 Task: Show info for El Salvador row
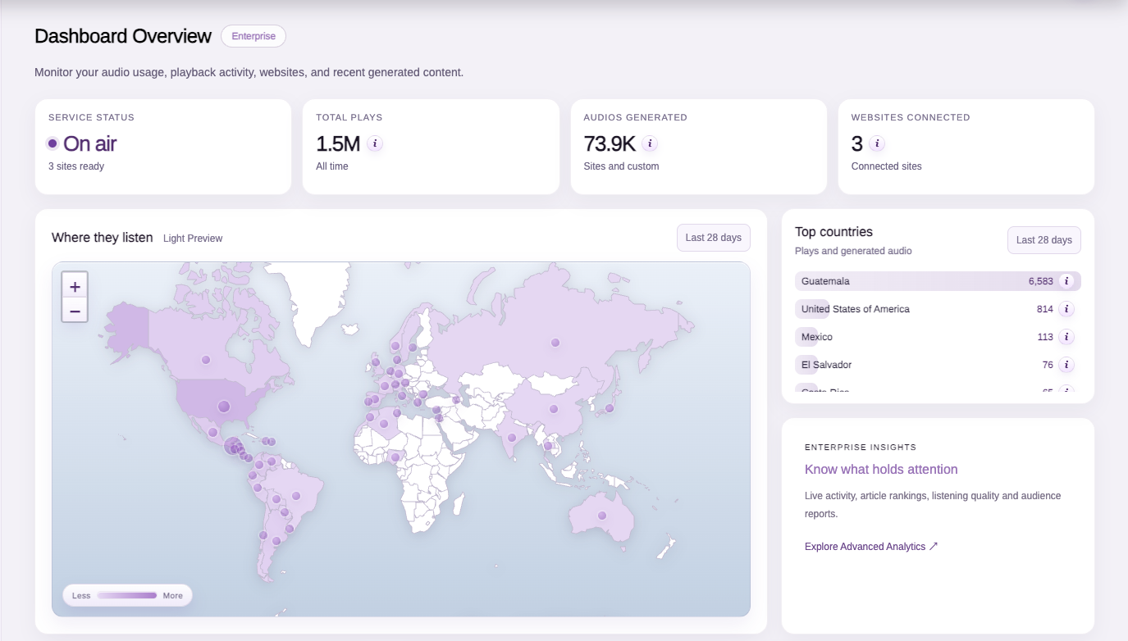(x=1066, y=365)
